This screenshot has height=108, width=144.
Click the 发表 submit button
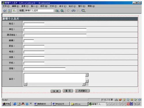tap(56, 91)
